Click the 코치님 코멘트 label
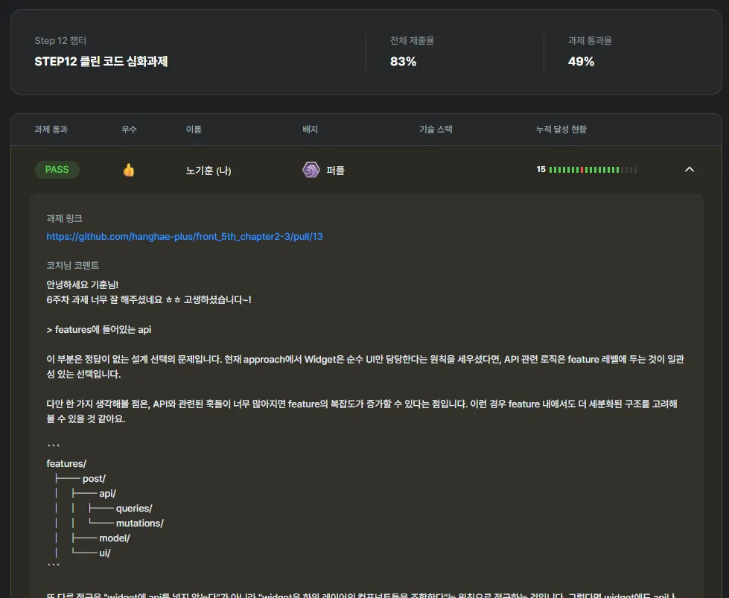The width and height of the screenshot is (729, 598). tap(72, 266)
